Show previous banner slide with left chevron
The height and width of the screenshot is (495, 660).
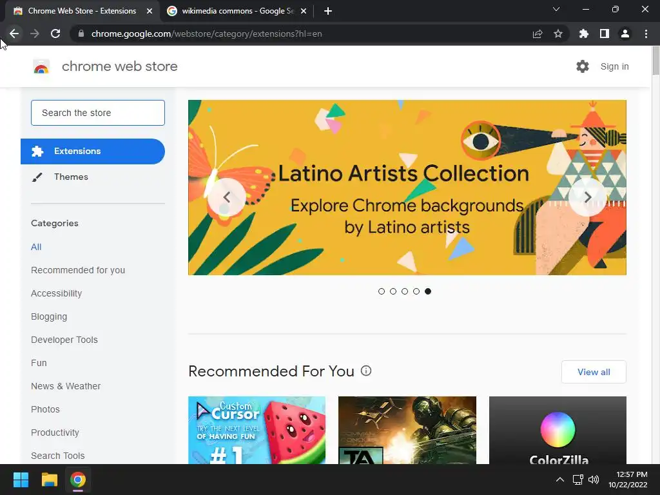[227, 197]
